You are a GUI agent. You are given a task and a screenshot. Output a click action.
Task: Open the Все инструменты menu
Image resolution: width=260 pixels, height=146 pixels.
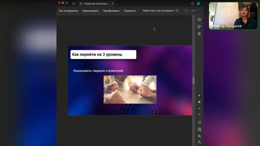coord(69,11)
